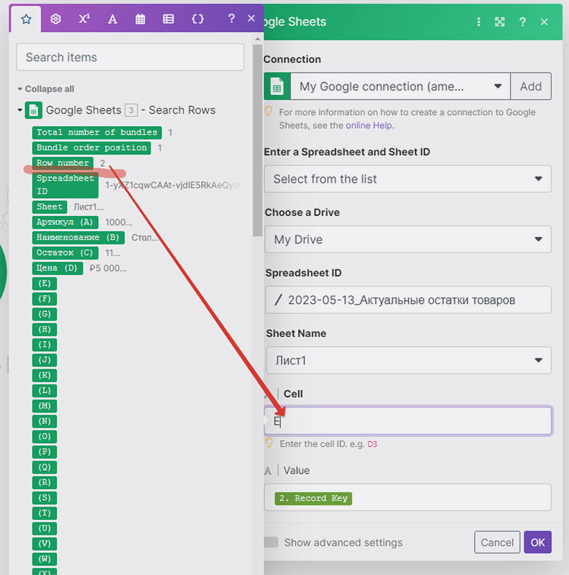
Task: Toggle Show advanced settings
Action: 272,542
